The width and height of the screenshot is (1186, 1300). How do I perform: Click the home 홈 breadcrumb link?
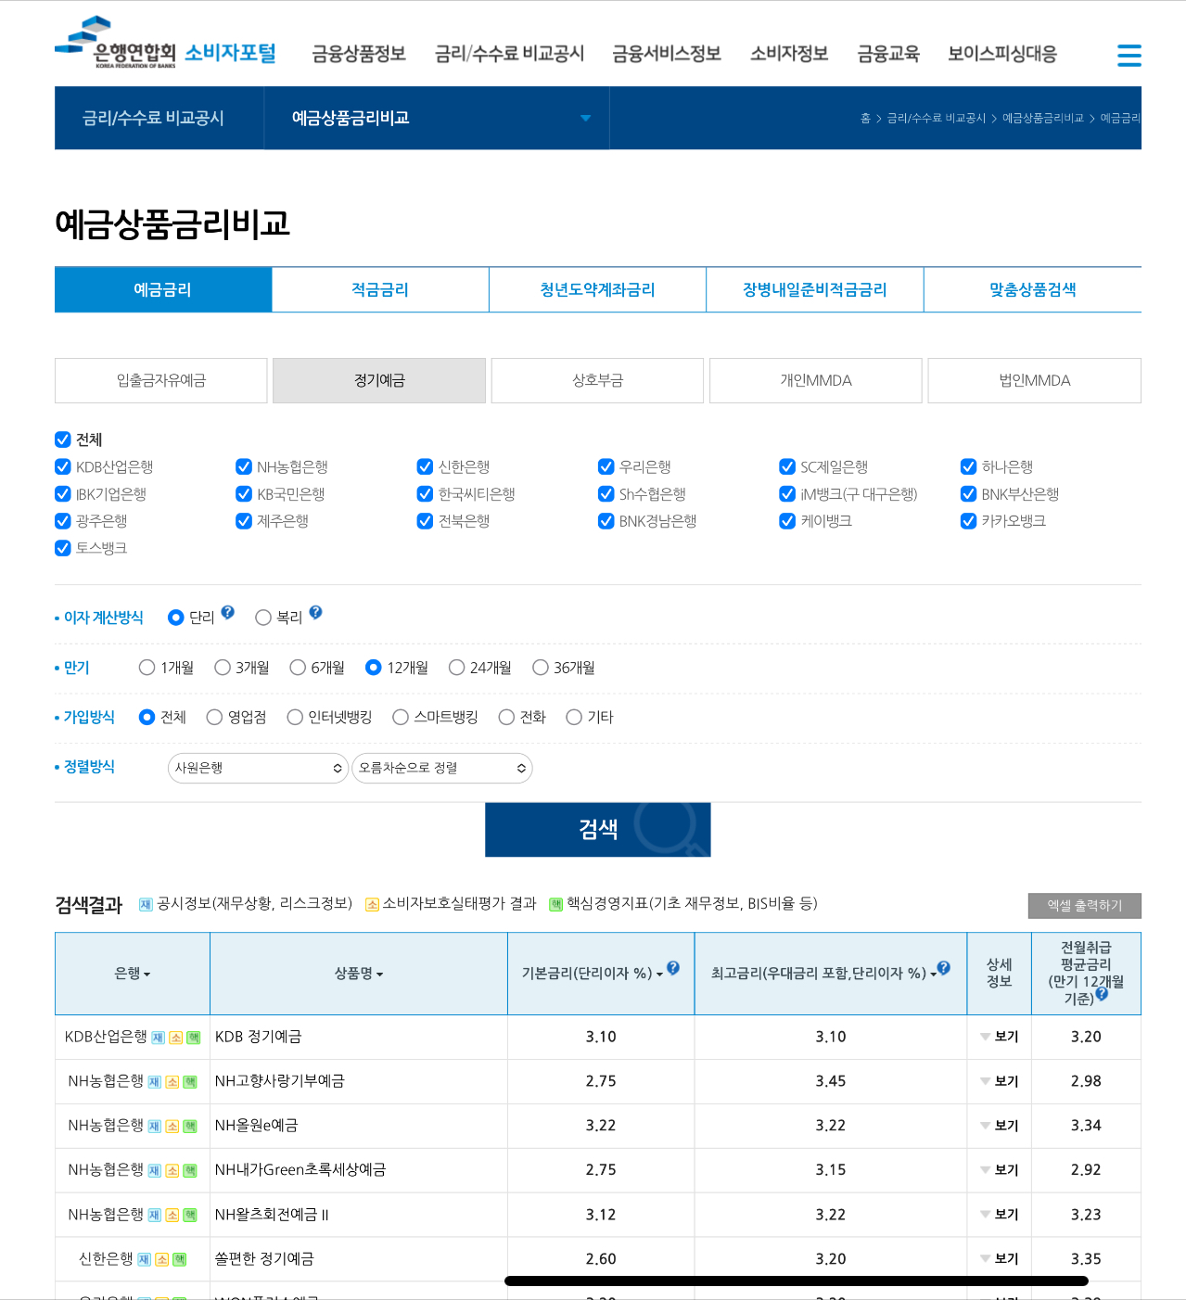tap(865, 119)
